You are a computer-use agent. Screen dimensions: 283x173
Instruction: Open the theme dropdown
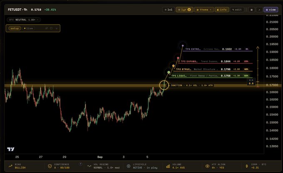204,10
